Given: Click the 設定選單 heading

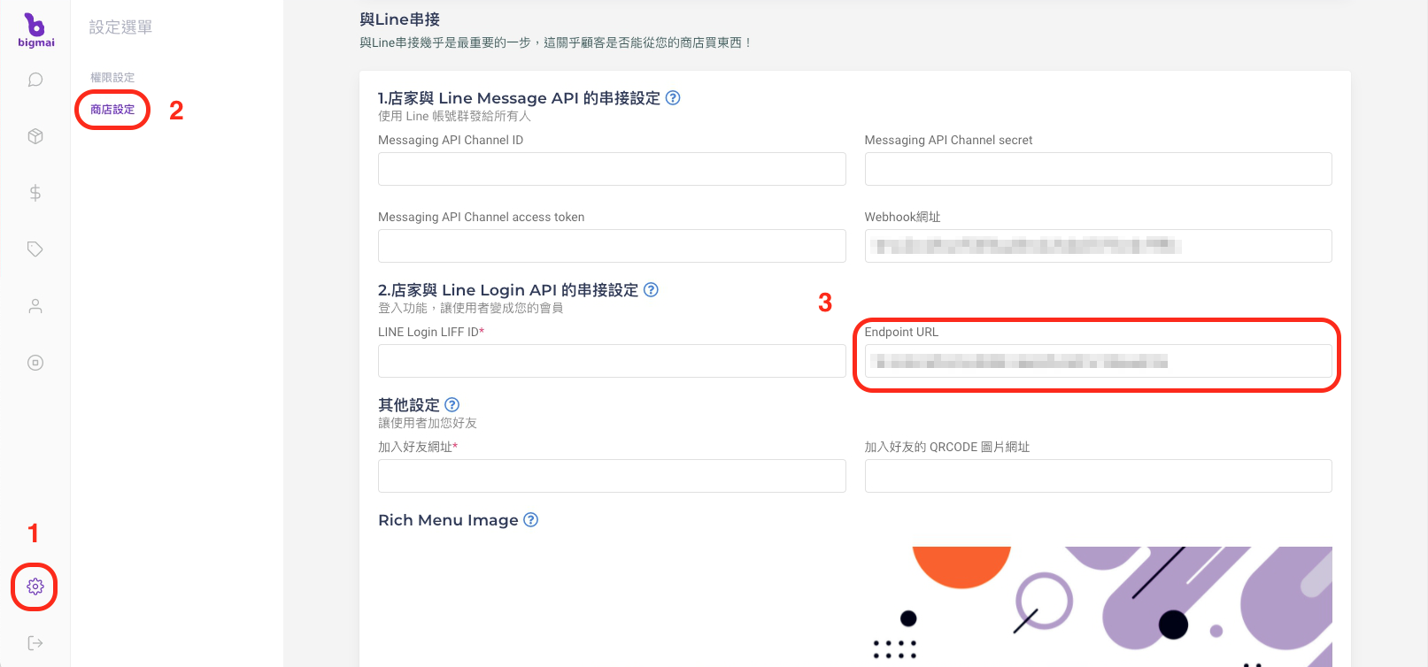Looking at the screenshot, I should [x=121, y=27].
